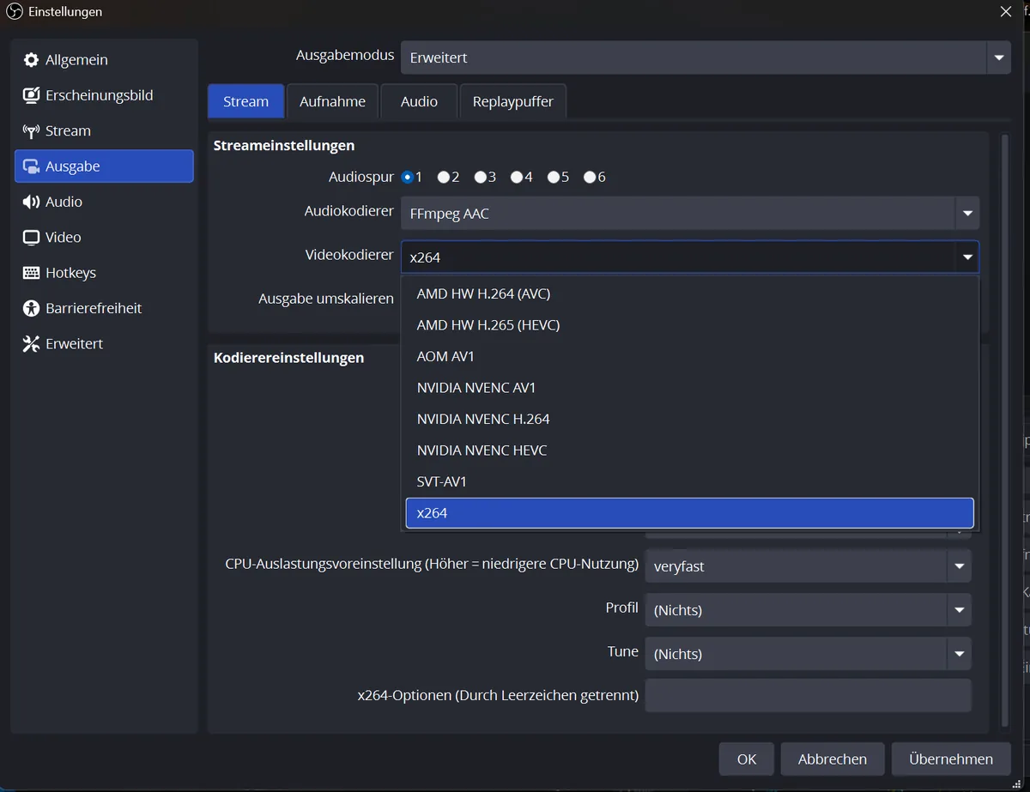This screenshot has width=1030, height=792.
Task: Collapse the Videokodierer x264 dropdown
Action: point(690,257)
